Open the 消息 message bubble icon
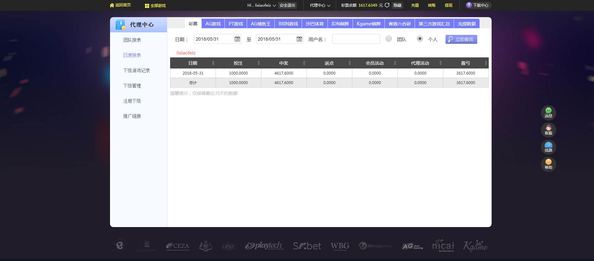The height and width of the screenshot is (261, 594). pos(548,111)
